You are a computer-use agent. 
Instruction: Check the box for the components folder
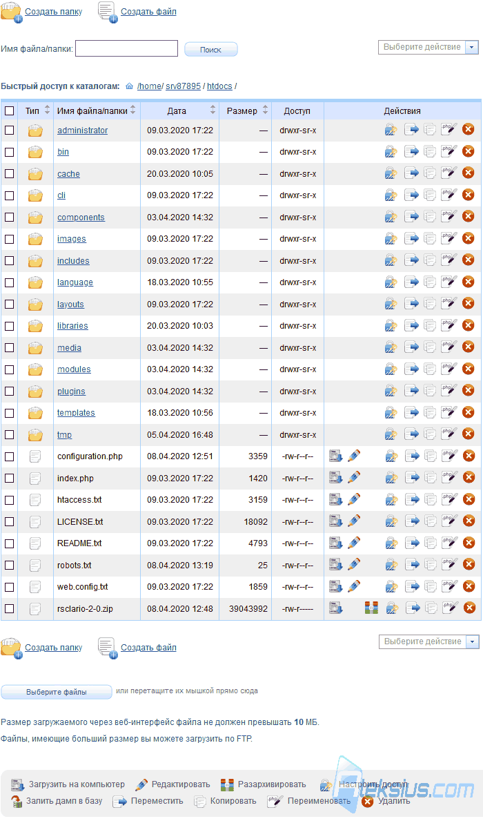click(10, 218)
